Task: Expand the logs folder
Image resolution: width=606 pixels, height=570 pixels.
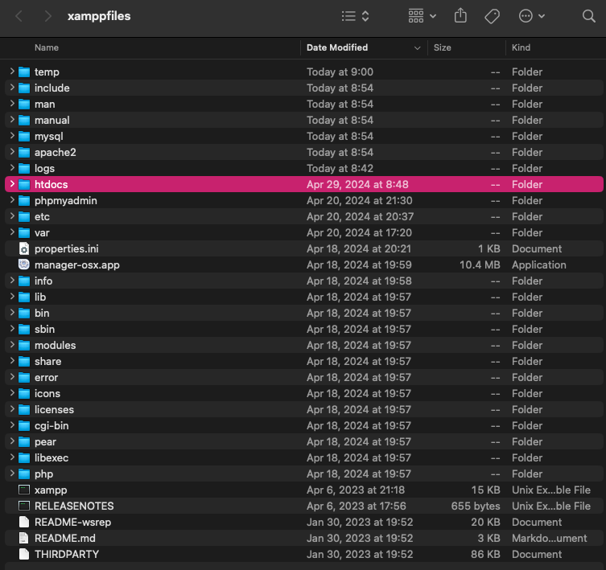Action: (12, 168)
